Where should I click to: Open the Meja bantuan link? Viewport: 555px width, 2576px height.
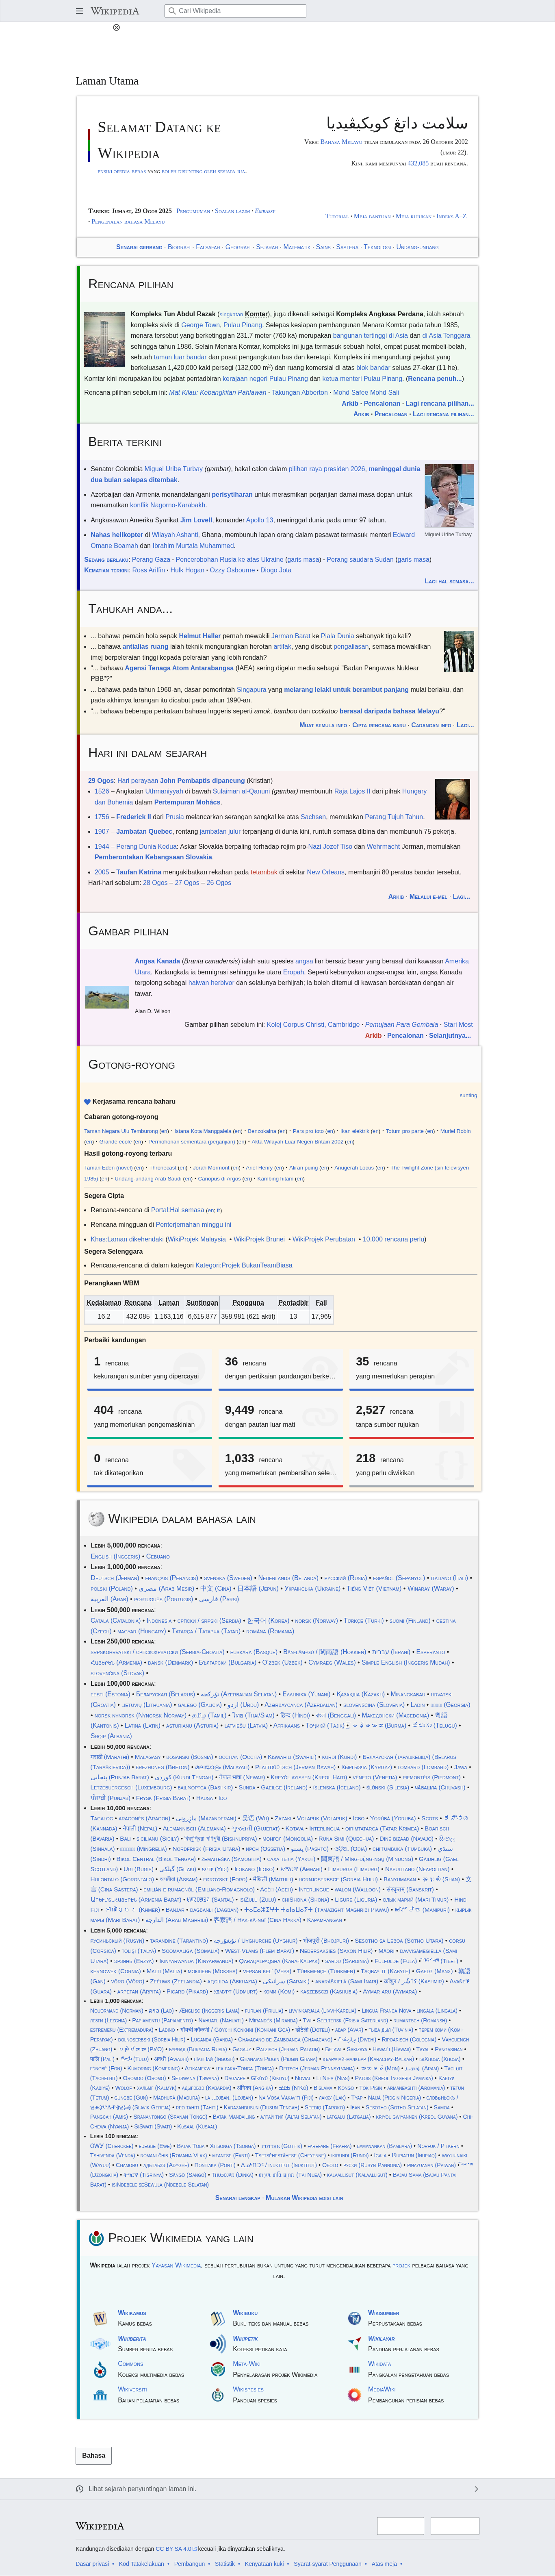tap(372, 216)
